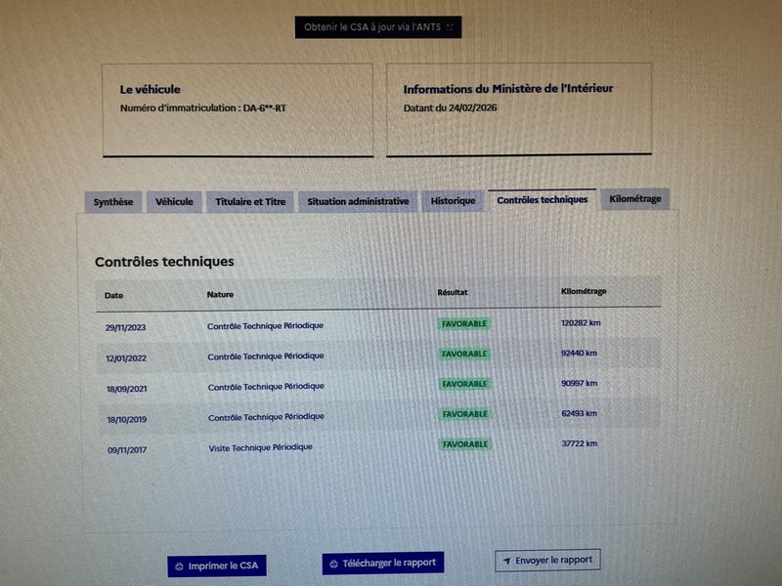Click the 92440 km mileage value
The image size is (782, 586).
pos(579,353)
